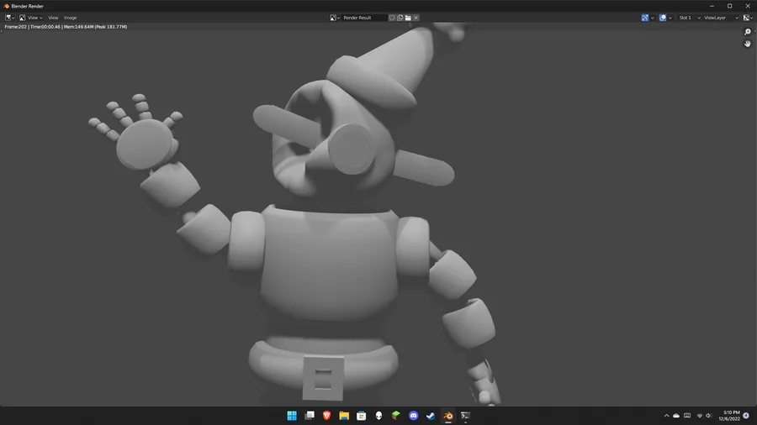Open the volume speaker tray icon
The height and width of the screenshot is (425, 757).
(708, 416)
